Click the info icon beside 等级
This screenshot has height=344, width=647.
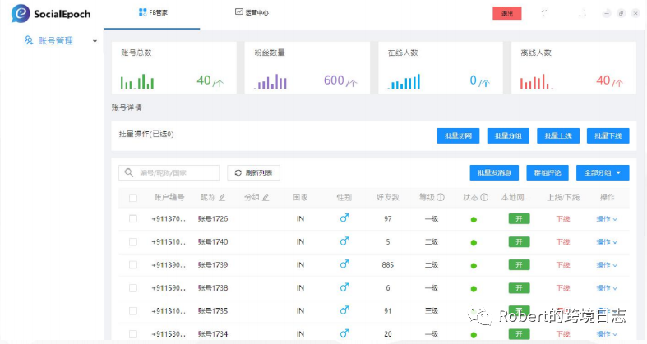click(x=441, y=197)
